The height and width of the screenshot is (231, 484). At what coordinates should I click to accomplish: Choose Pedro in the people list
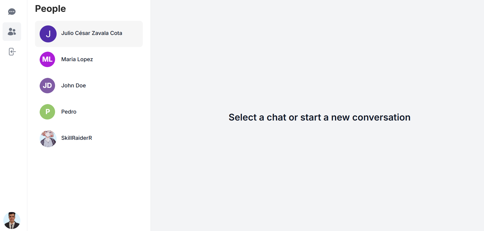(x=69, y=112)
